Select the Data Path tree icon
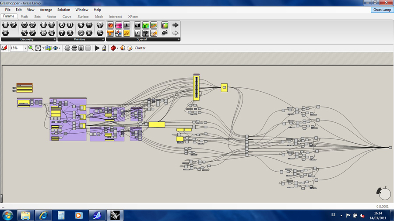Image resolution: width=394 pixels, height=221 pixels. [100, 25]
